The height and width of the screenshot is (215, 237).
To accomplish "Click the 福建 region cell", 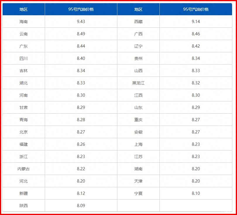I will 23,144.
